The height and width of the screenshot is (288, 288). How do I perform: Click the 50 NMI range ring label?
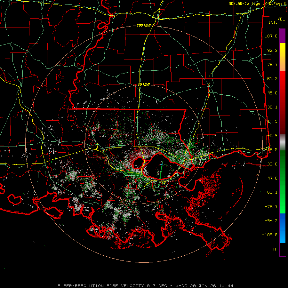pos(144,85)
